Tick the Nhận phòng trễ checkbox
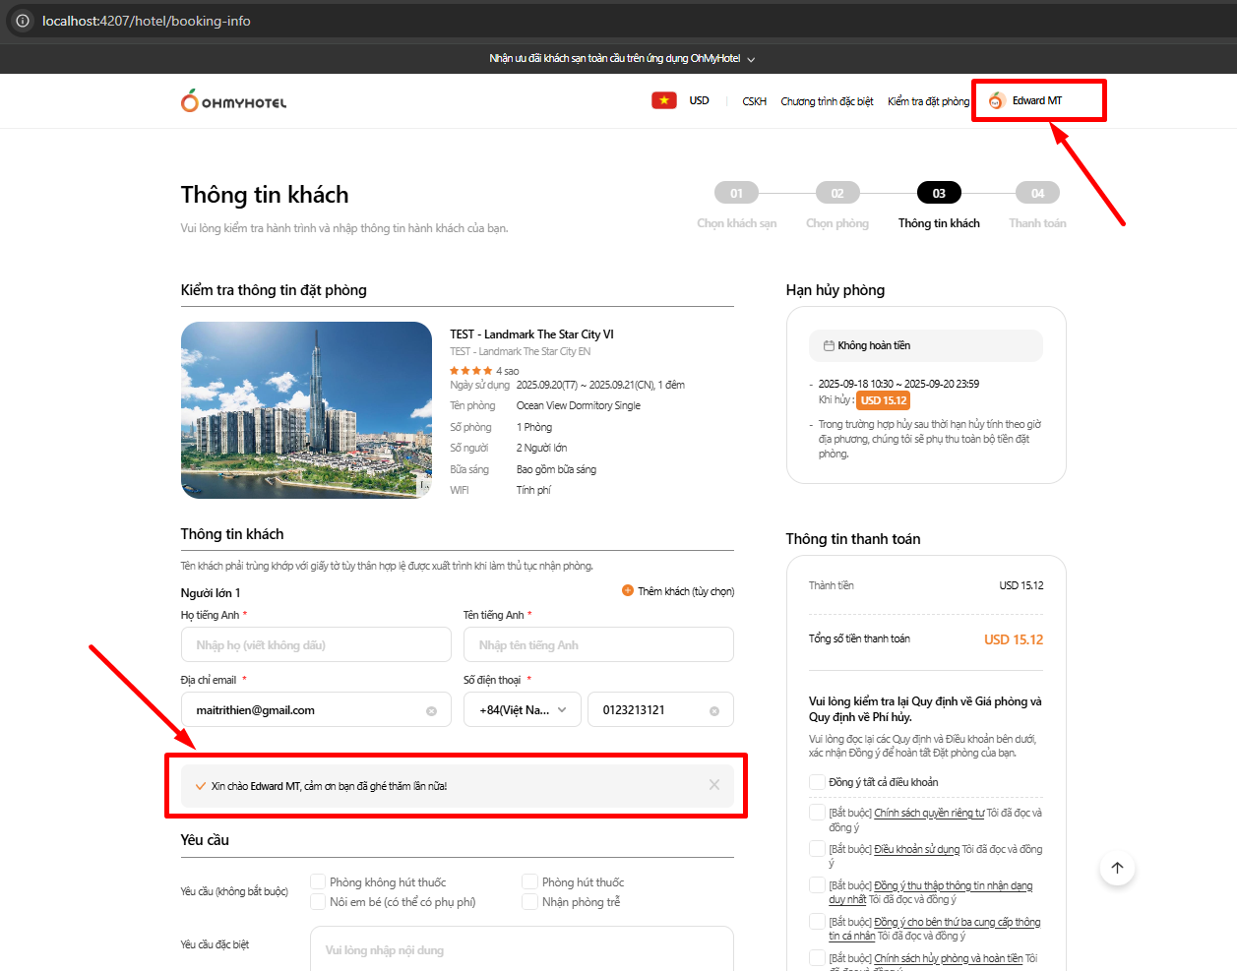The width and height of the screenshot is (1237, 971). click(530, 902)
